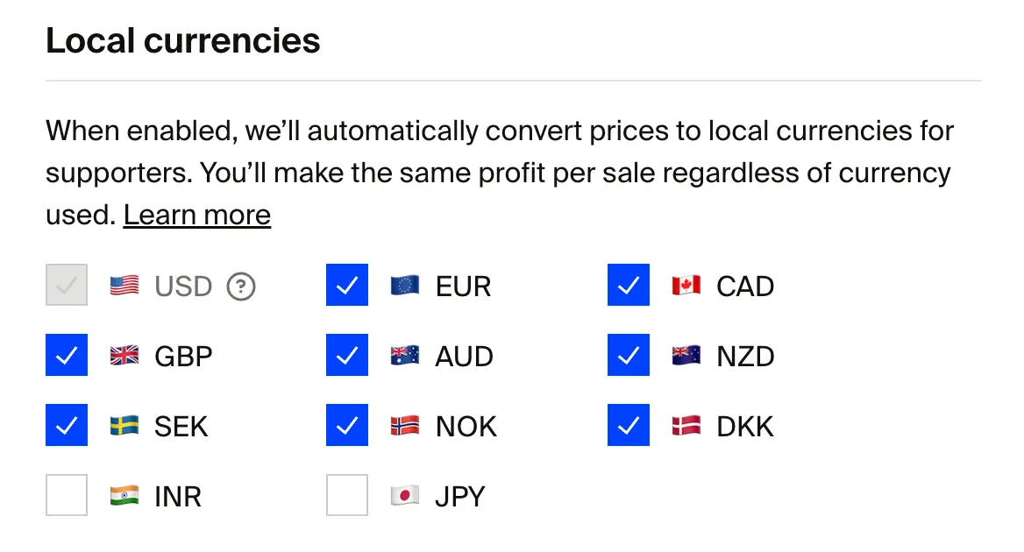This screenshot has width=1024, height=552.
Task: Click the US flag icon next to USD
Action: point(123,285)
